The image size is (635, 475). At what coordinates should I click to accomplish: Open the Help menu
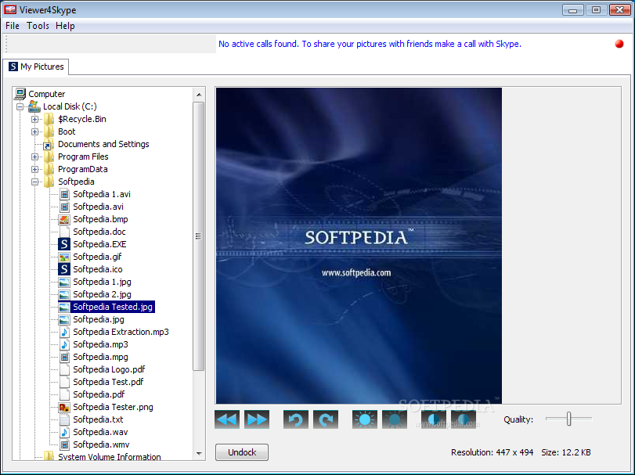tap(65, 26)
